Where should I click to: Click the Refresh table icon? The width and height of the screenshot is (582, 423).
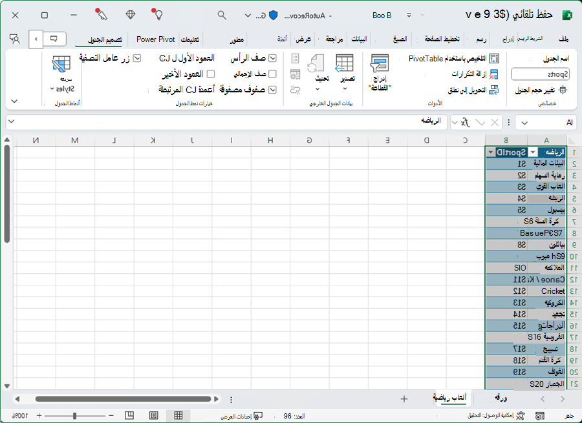[316, 63]
